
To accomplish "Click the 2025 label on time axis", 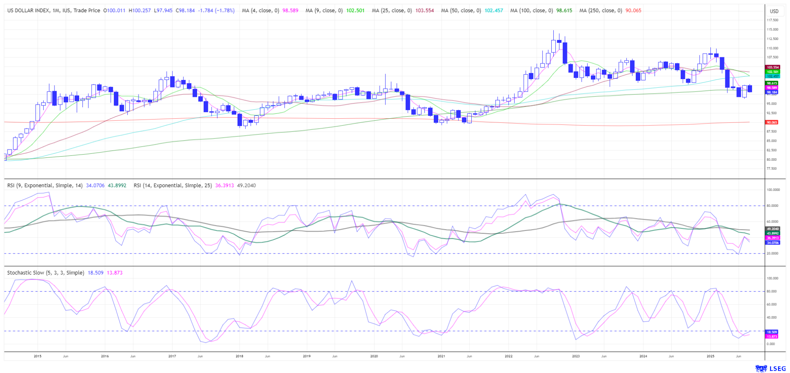I will tap(710, 356).
